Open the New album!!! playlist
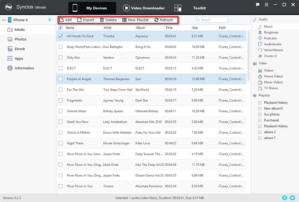 (x=273, y=108)
